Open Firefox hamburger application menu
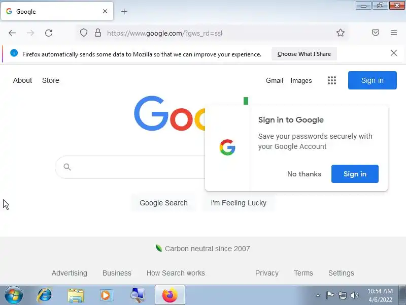This screenshot has height=305, width=406. [x=394, y=33]
